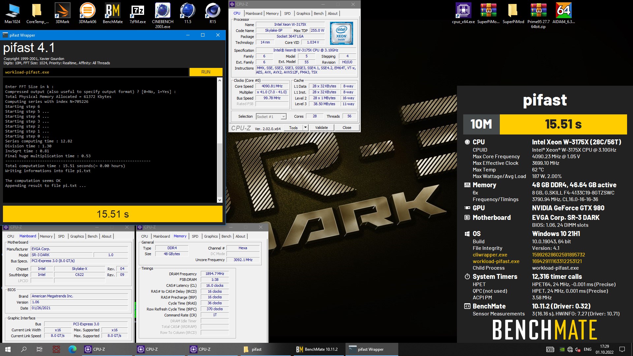The width and height of the screenshot is (633, 356).
Task: Select SPD tab in top CPU-Z window
Action: point(287,14)
